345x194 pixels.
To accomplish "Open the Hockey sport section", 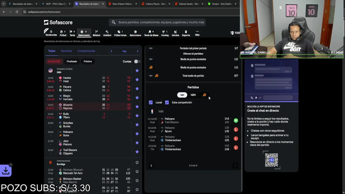I will click(165, 33).
